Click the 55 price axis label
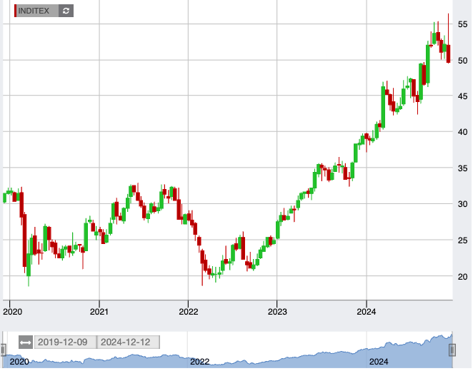The width and height of the screenshot is (473, 371). click(x=463, y=24)
